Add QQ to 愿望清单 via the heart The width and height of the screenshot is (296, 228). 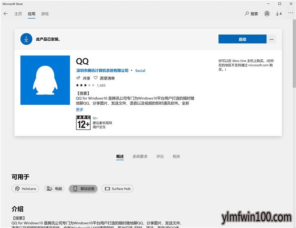[104, 78]
